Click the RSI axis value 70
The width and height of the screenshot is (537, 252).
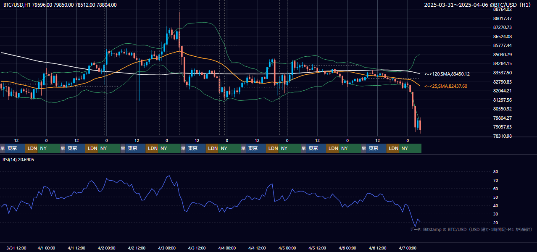495,180
